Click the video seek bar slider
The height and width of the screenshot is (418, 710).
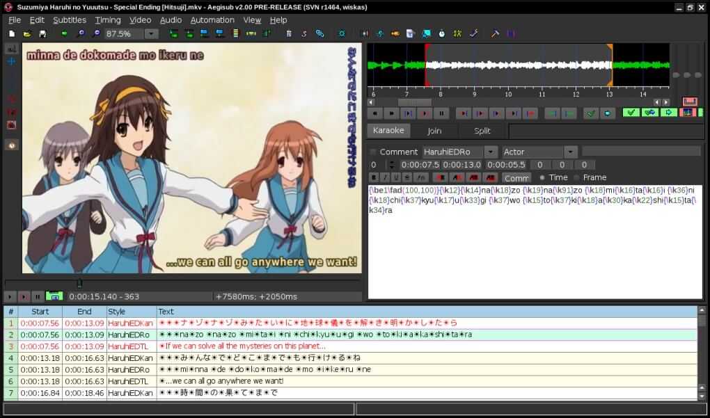[79, 283]
